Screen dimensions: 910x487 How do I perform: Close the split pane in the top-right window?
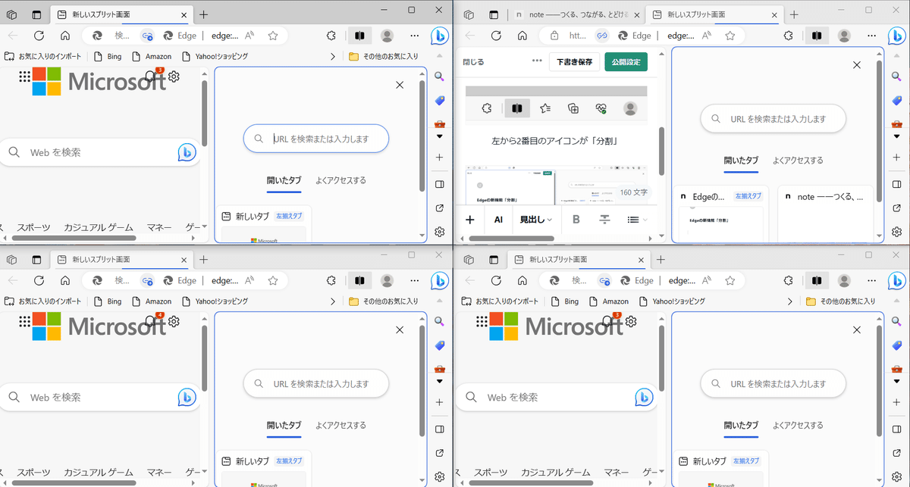click(857, 65)
